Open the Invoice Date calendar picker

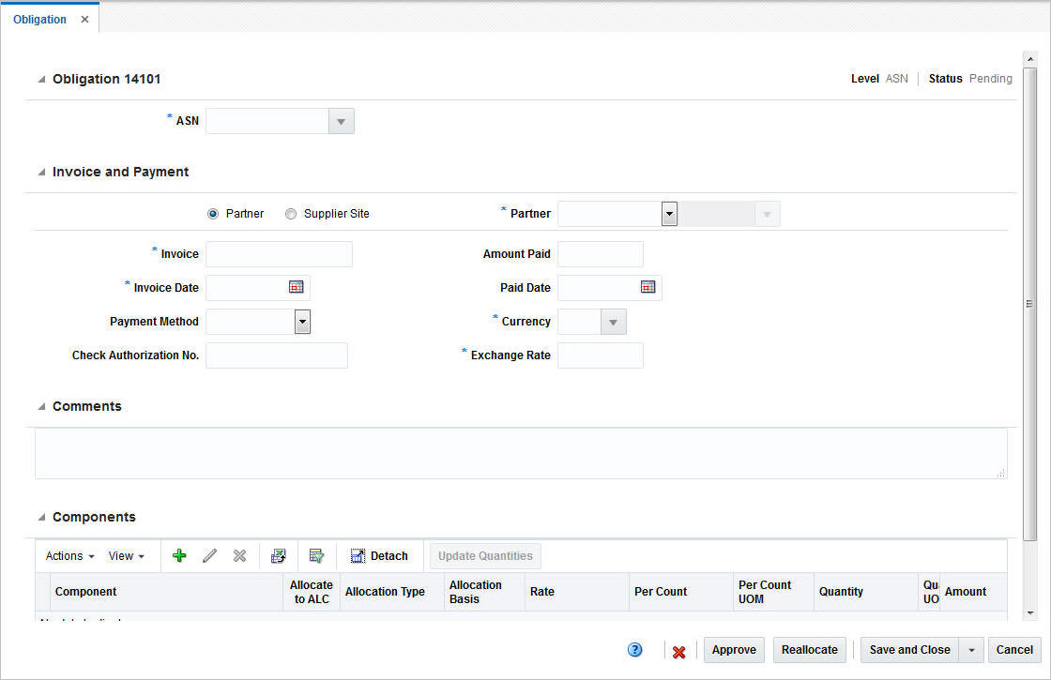(x=297, y=287)
